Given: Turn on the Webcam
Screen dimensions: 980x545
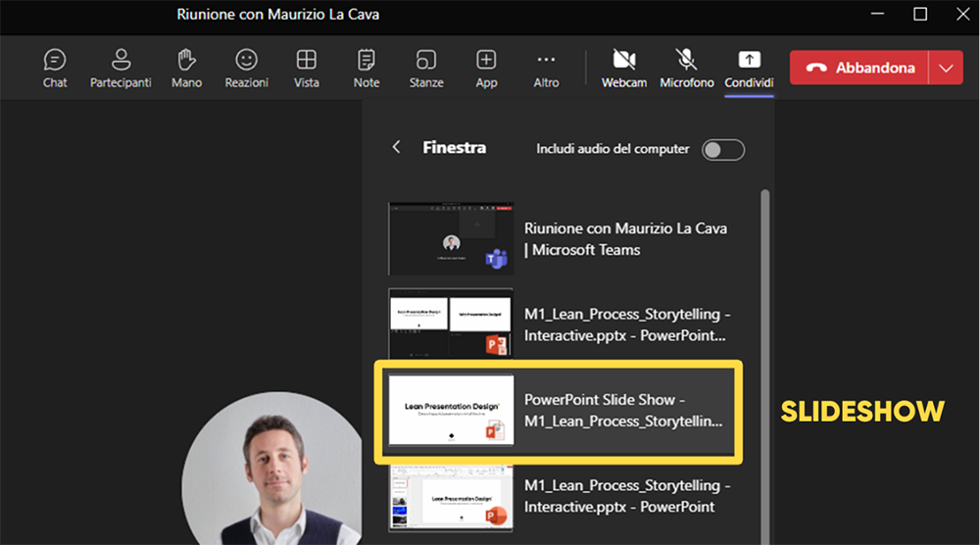Looking at the screenshot, I should [x=623, y=68].
